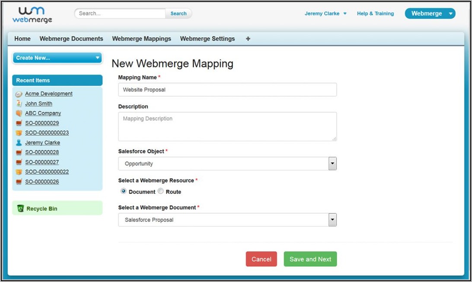The image size is (472, 282).
Task: Click the Jeremy Clarke user icon
Action: (19, 143)
